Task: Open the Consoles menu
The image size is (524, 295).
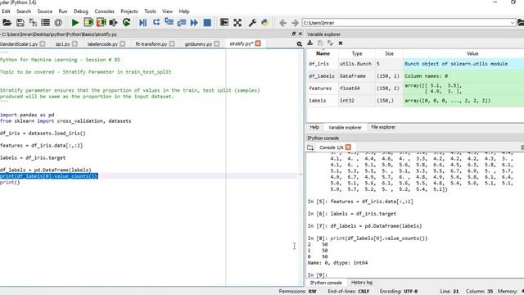Action: click(x=104, y=11)
